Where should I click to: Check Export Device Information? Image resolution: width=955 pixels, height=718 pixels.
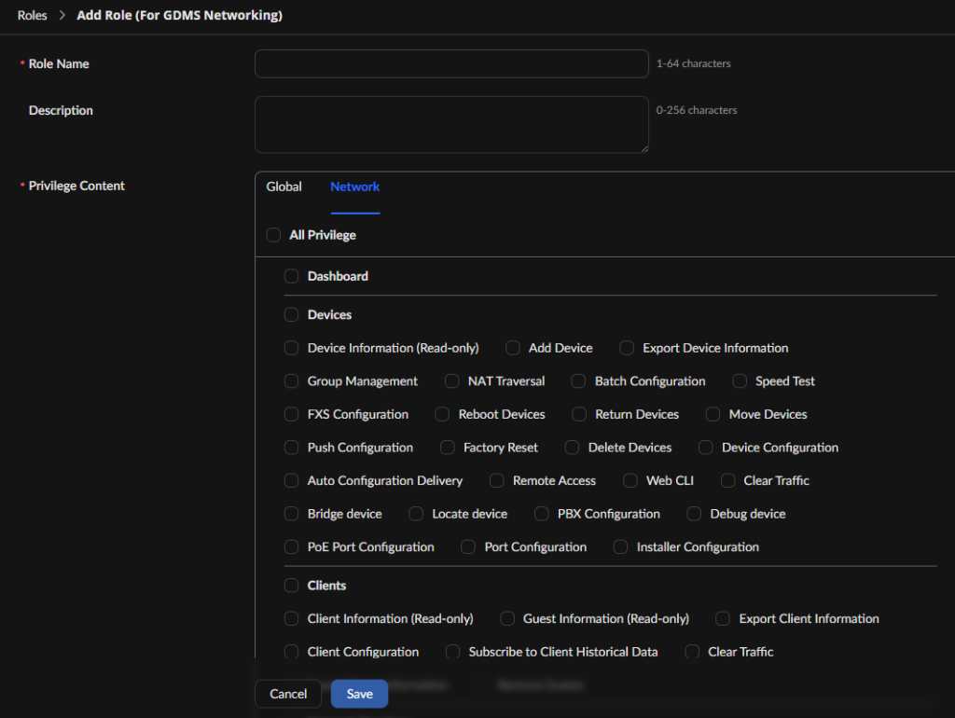coord(627,348)
